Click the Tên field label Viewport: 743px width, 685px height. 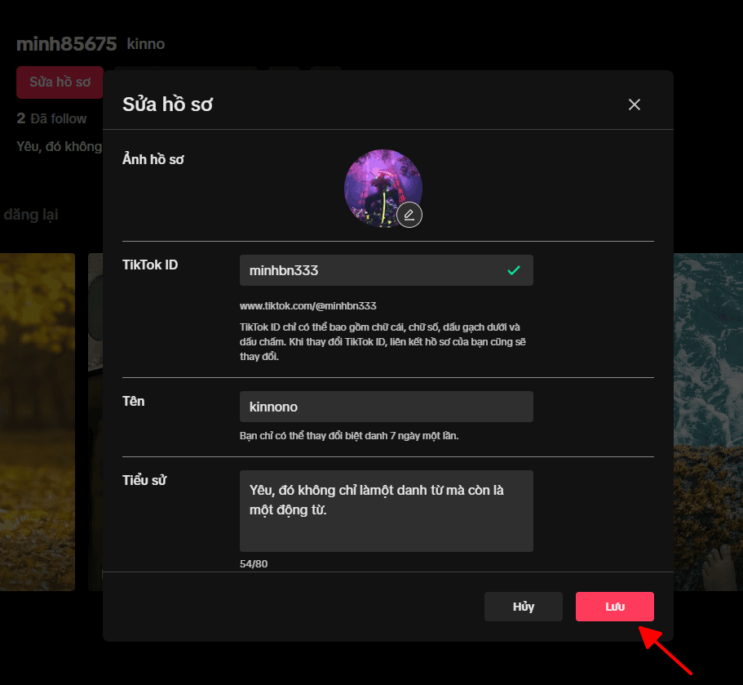[134, 402]
